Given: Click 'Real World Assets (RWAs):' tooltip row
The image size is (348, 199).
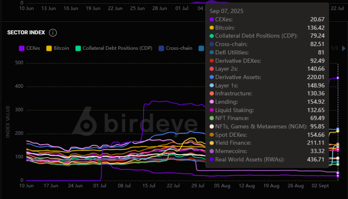Looking at the screenshot, I should 267,160.
